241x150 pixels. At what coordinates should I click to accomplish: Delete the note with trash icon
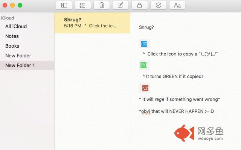(x=102, y=5)
